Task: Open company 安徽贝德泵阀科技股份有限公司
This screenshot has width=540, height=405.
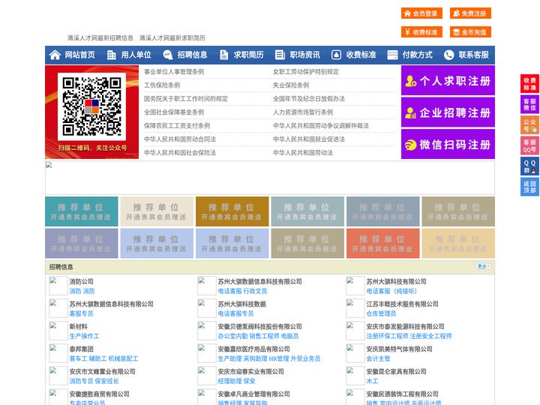Action: click(259, 326)
